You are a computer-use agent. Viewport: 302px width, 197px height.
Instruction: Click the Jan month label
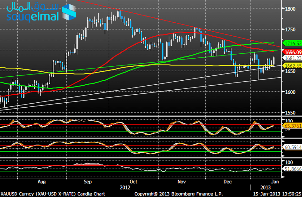click(x=275, y=182)
